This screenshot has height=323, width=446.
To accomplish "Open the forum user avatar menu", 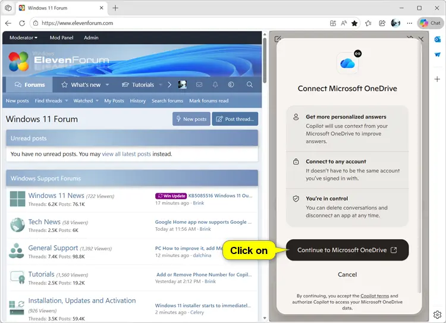I will pyautogui.click(x=183, y=84).
